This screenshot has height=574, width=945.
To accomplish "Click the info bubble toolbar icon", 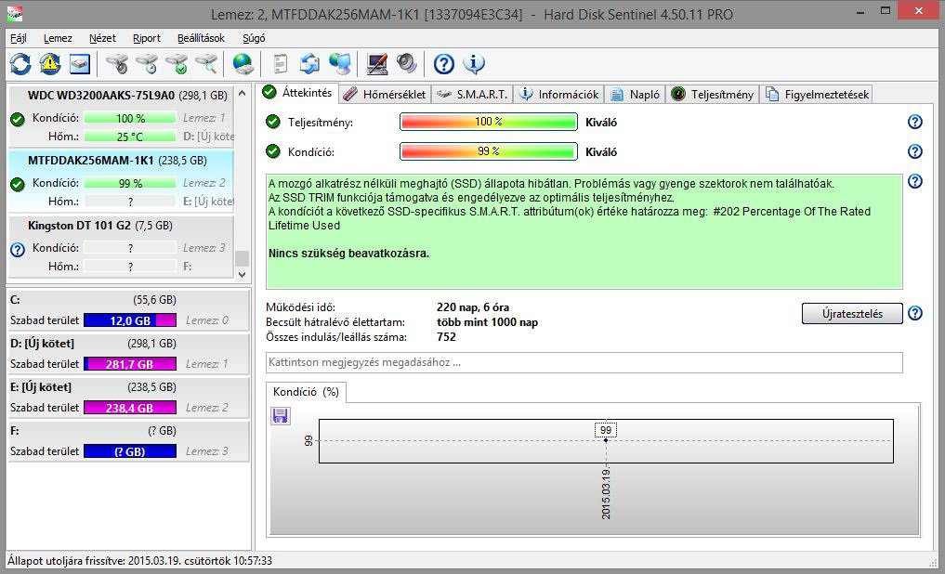I will [x=474, y=64].
